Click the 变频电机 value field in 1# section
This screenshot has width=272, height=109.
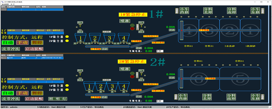tap(160, 51)
